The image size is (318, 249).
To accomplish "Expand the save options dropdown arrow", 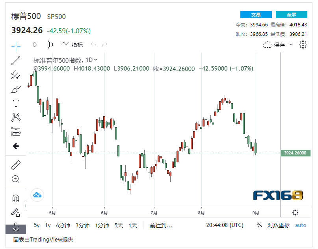I will 291,45.
